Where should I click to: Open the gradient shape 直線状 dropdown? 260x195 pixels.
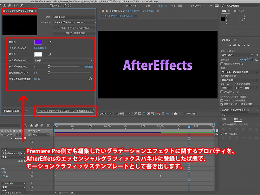tap(63, 61)
